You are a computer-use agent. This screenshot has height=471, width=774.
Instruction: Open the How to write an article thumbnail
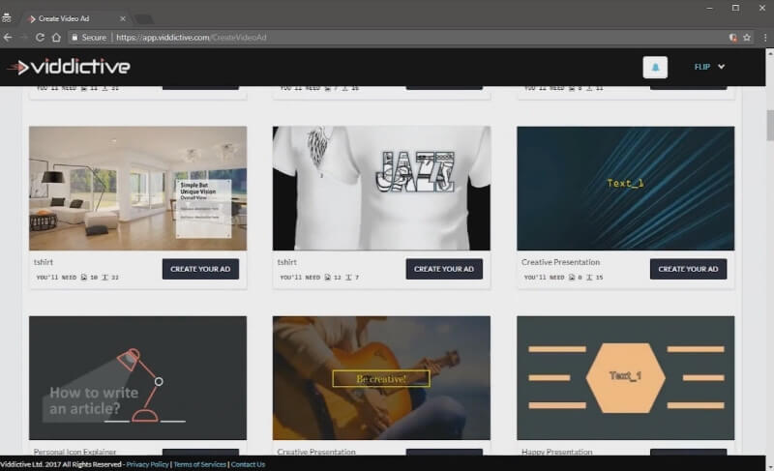(137, 378)
